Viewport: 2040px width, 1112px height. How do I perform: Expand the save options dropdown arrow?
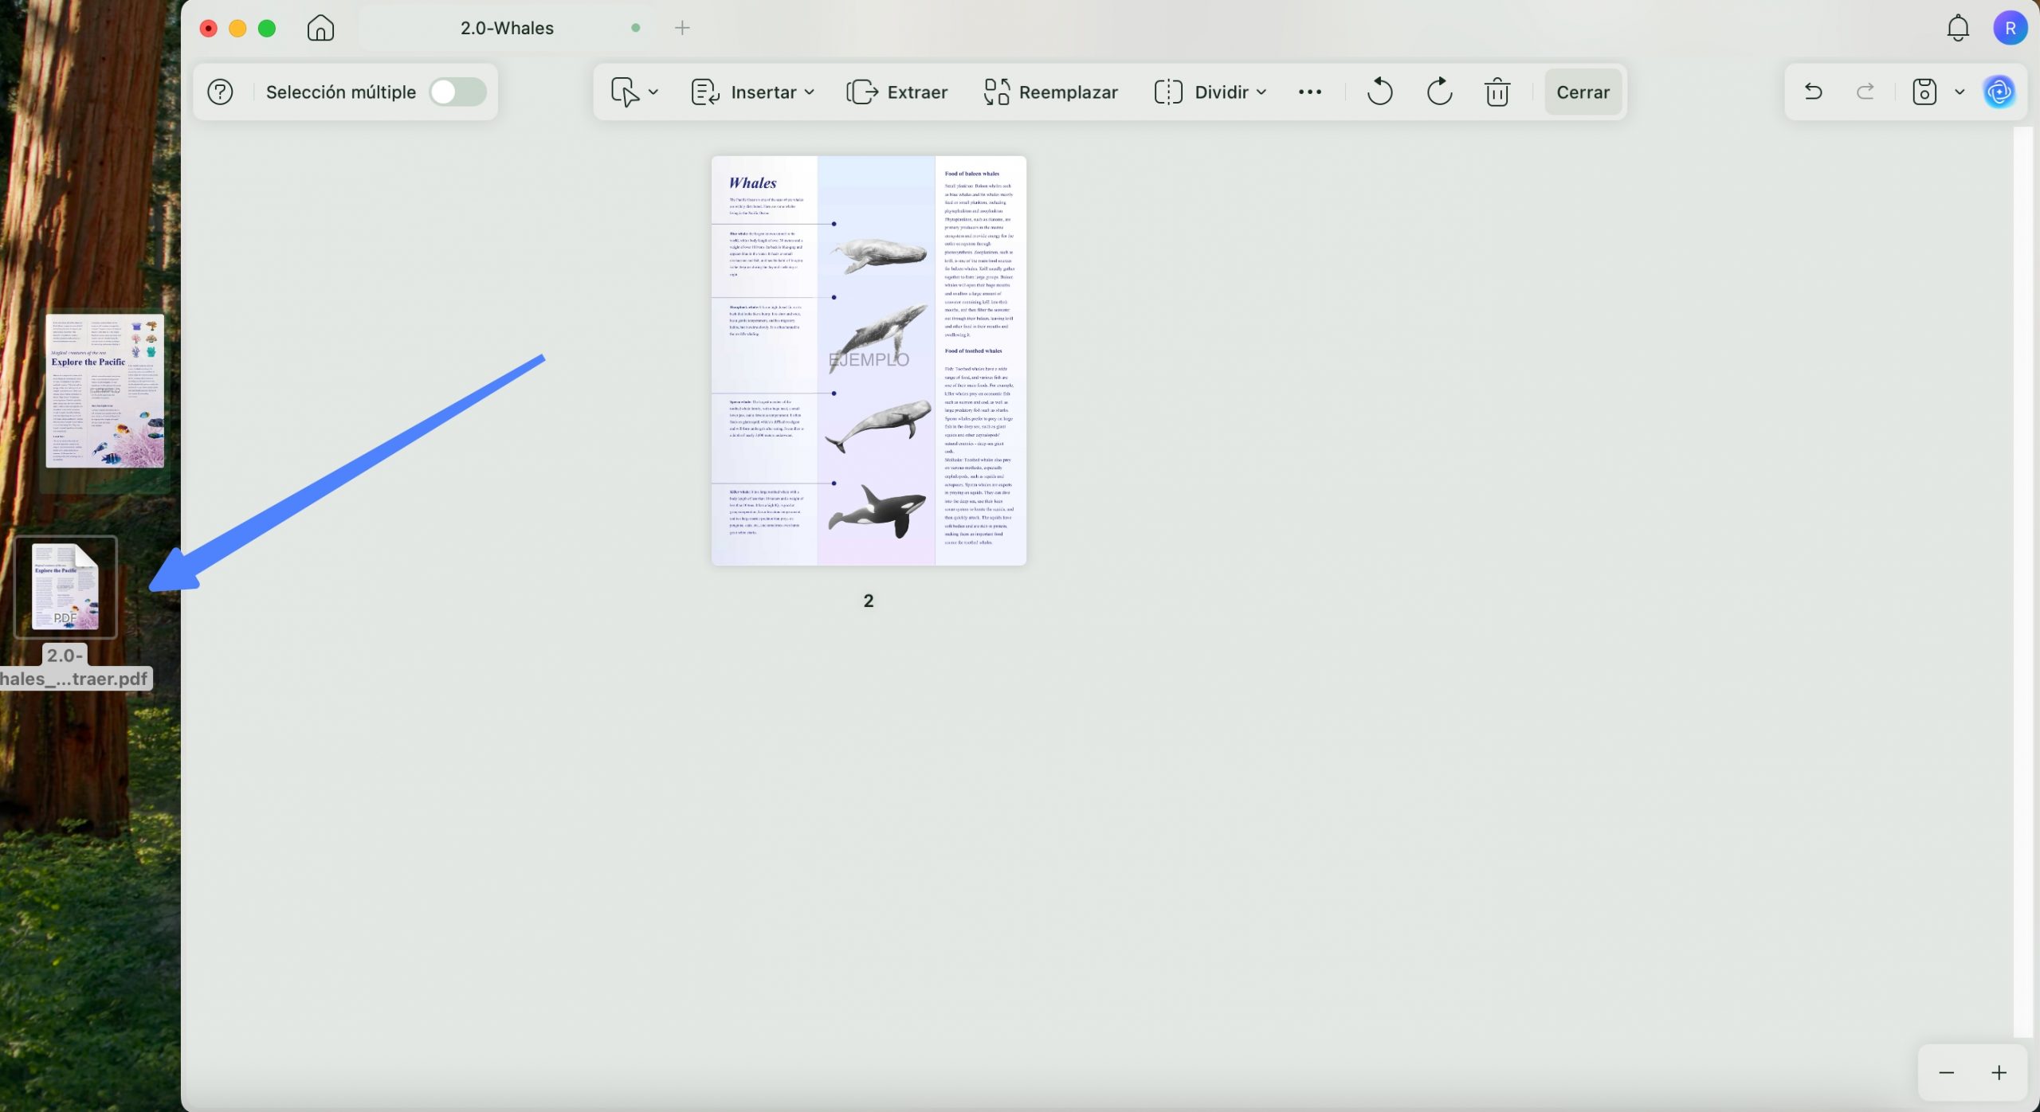pos(1960,92)
